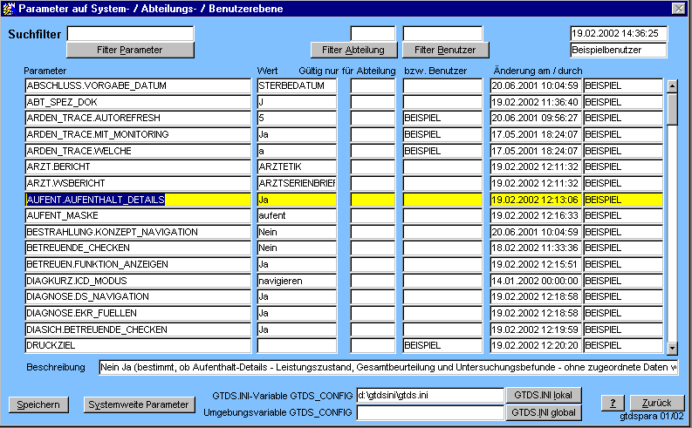The image size is (692, 428).
Task: Save changes with Speichern button
Action: (38, 404)
